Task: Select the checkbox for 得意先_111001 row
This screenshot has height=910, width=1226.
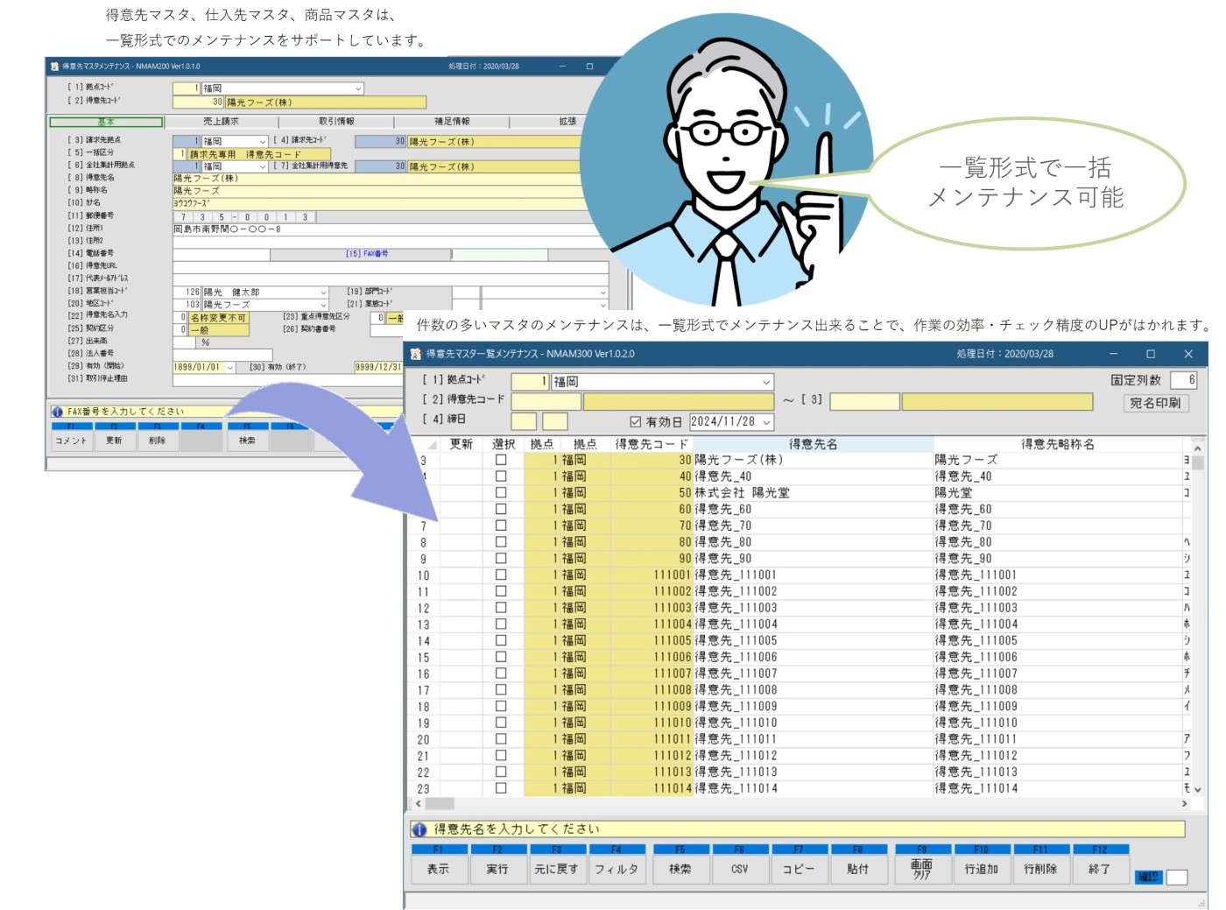Action: tap(501, 575)
